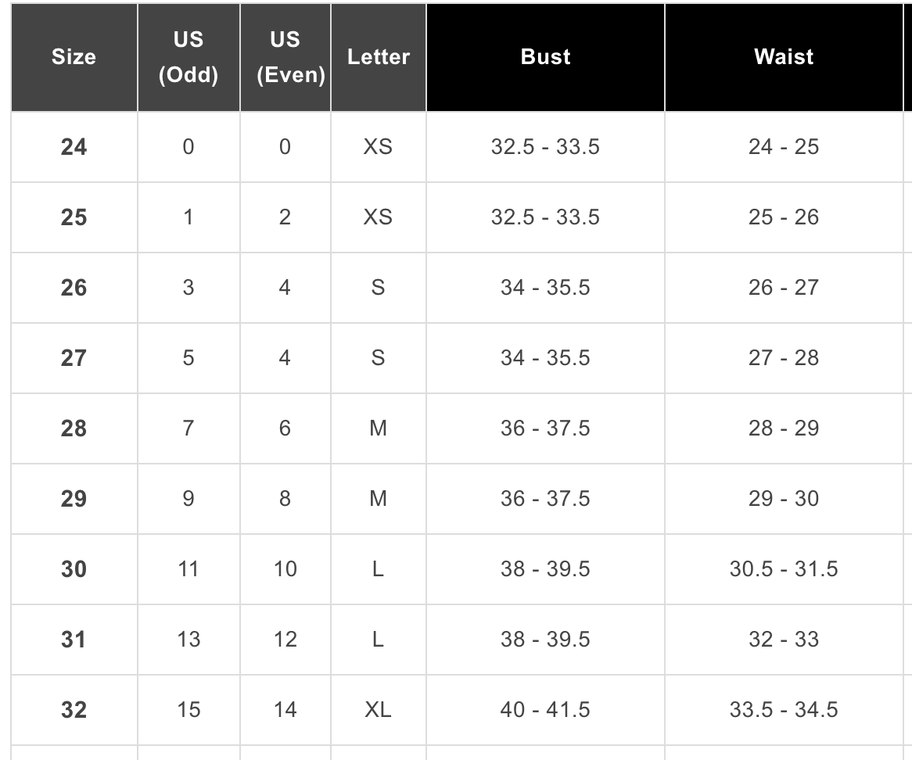
Task: Select waist value 24 - 25
Action: [784, 147]
